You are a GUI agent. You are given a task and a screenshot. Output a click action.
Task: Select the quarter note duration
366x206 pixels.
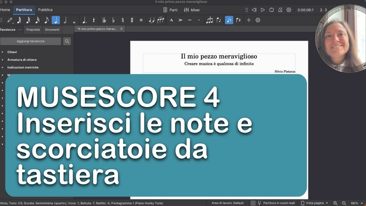56,20
